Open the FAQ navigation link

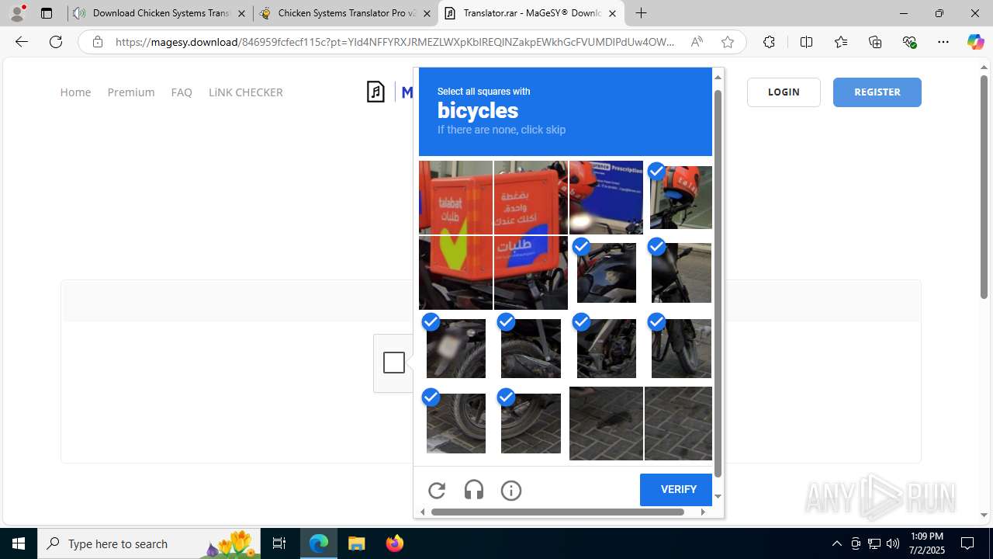point(182,92)
